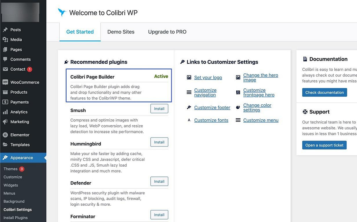Open the Media library from the sidebar icon

6,39
